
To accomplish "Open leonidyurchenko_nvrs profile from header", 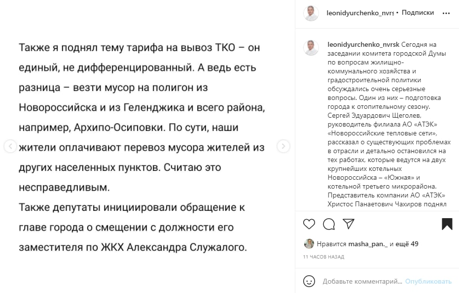I will click(360, 13).
